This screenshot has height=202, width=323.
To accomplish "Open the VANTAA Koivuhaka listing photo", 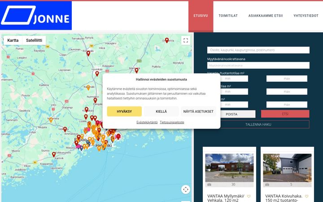I will click(x=288, y=168).
